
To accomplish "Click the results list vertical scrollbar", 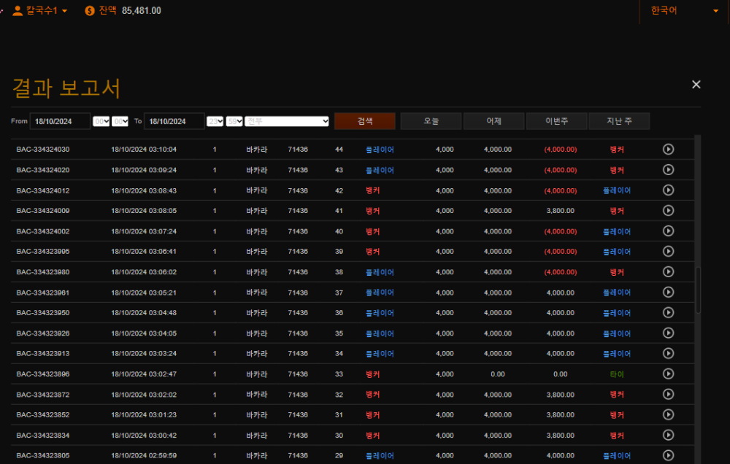I will tap(698, 290).
